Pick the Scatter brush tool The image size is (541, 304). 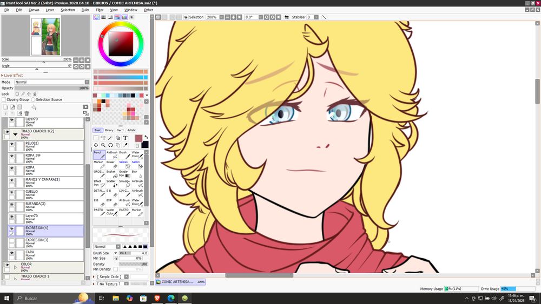[112, 184]
